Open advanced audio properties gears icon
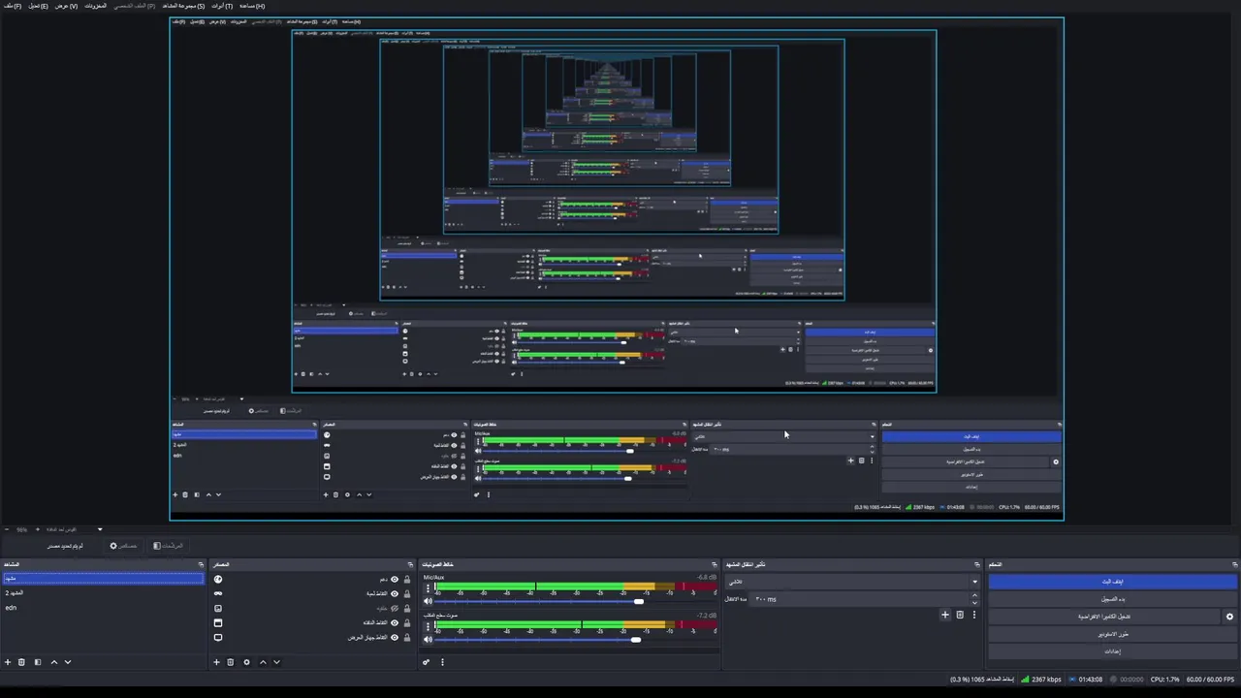This screenshot has width=1241, height=698. click(x=426, y=662)
